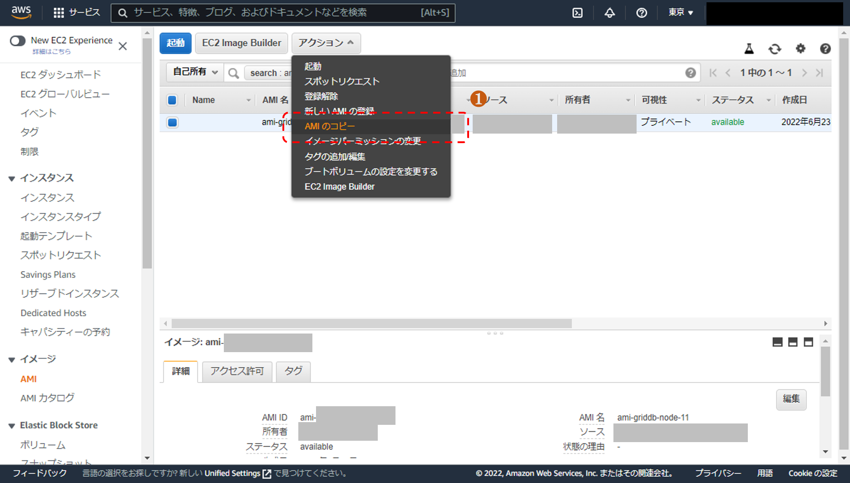850x483 pixels.
Task: Click the experiments flask icon
Action: [x=749, y=49]
